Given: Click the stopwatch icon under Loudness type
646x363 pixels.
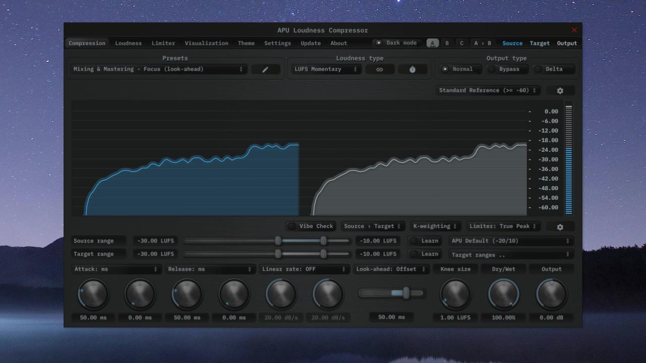Looking at the screenshot, I should [x=412, y=70].
